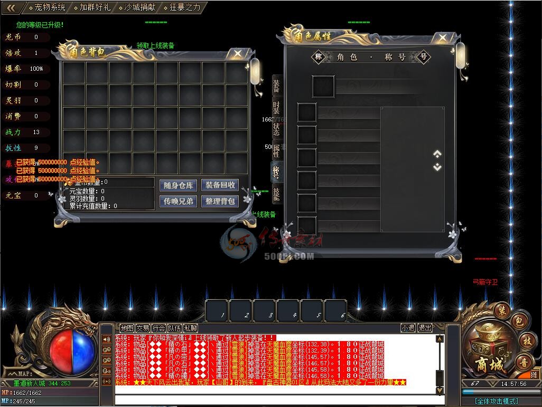Toggle the 音 sound round button

point(524,363)
